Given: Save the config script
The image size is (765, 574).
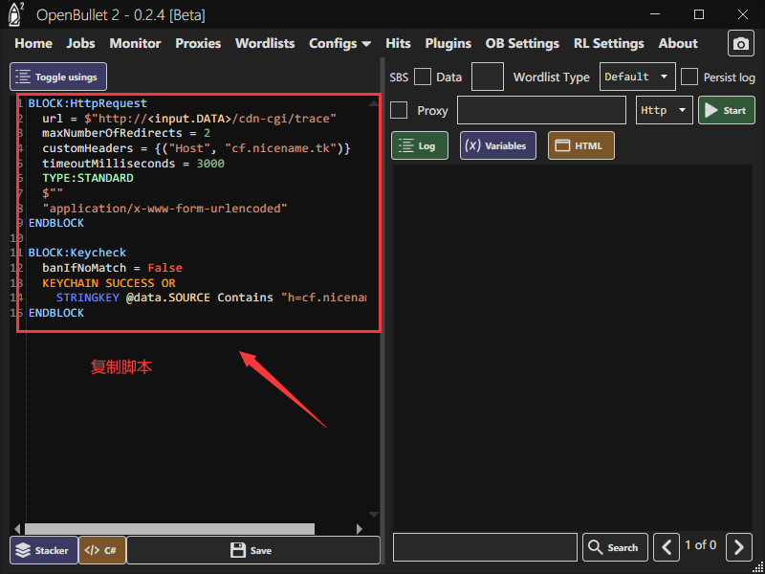Looking at the screenshot, I should [x=252, y=550].
